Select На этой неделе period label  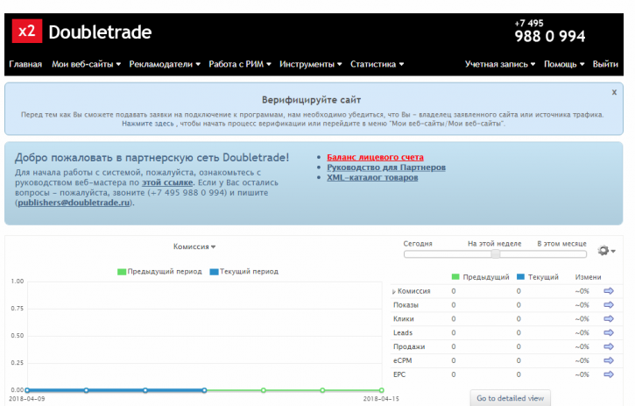click(x=495, y=244)
